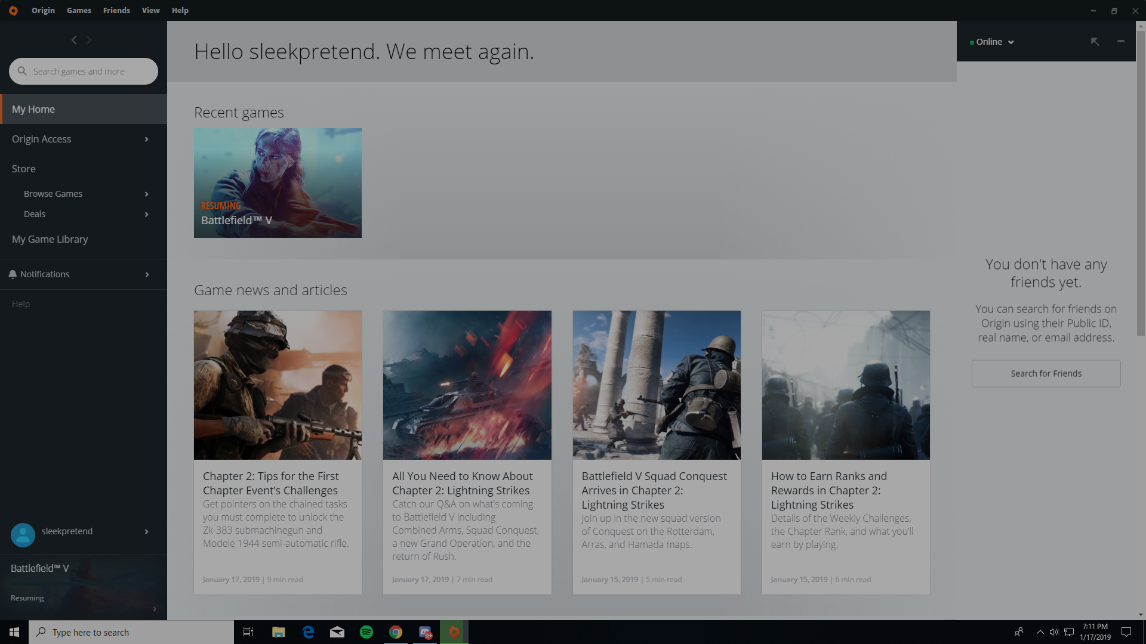
Task: Click the sleekpretend avatar icon
Action: pos(23,535)
